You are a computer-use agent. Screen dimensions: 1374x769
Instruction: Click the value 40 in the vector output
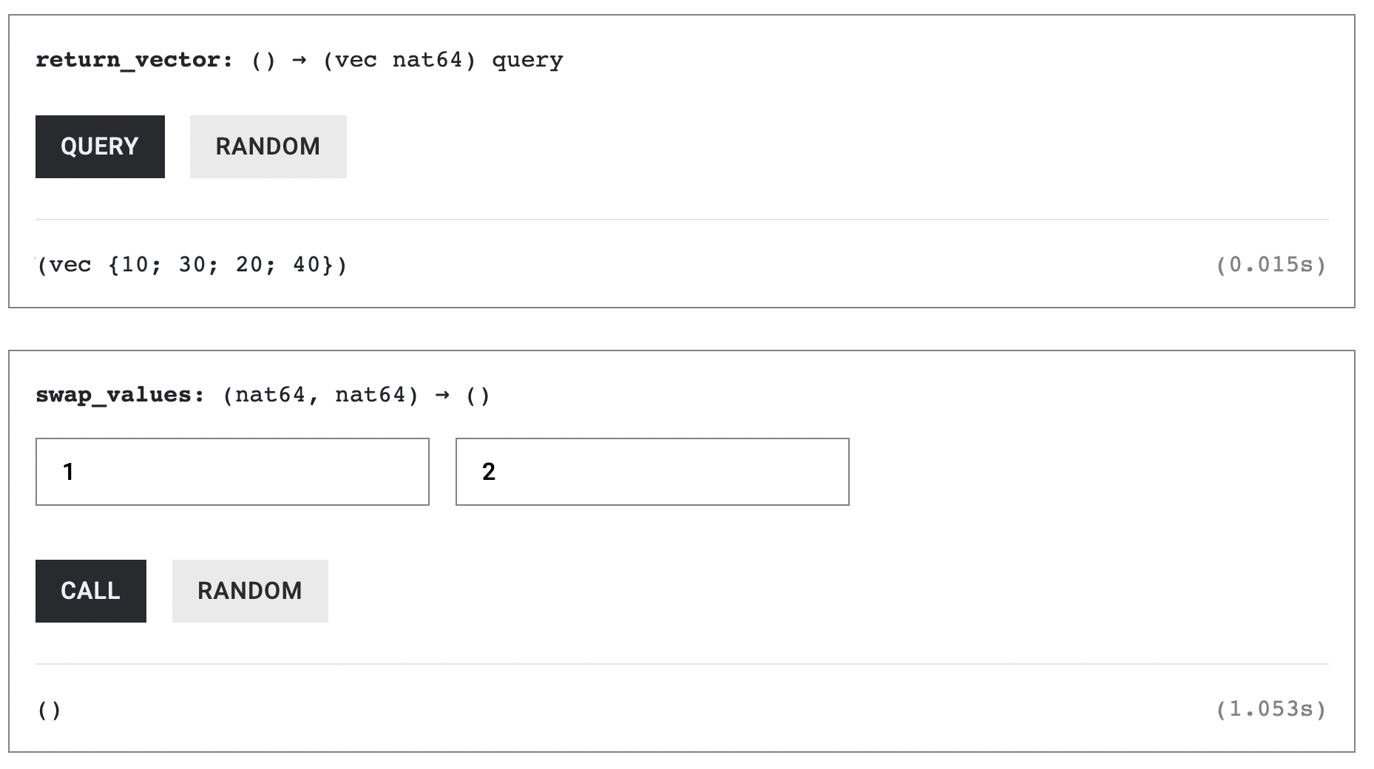(x=307, y=265)
